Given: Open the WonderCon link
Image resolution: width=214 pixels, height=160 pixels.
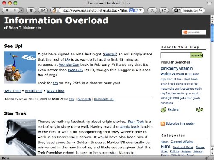Looking at the screenshot, I should point(69,64).
